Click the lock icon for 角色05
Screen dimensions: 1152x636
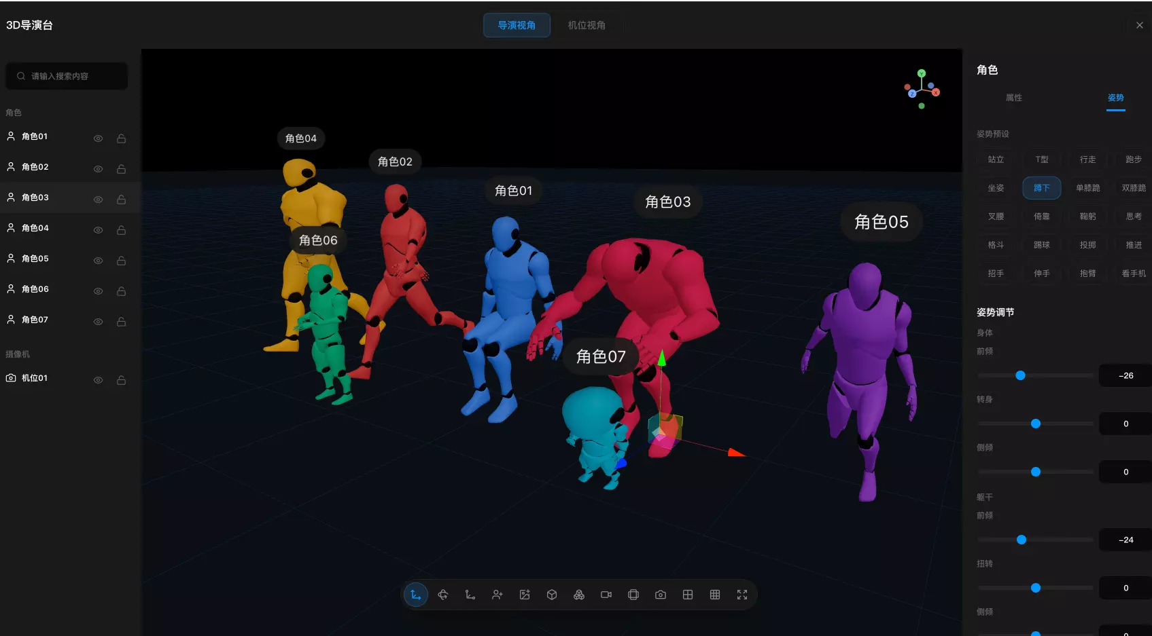[121, 261]
